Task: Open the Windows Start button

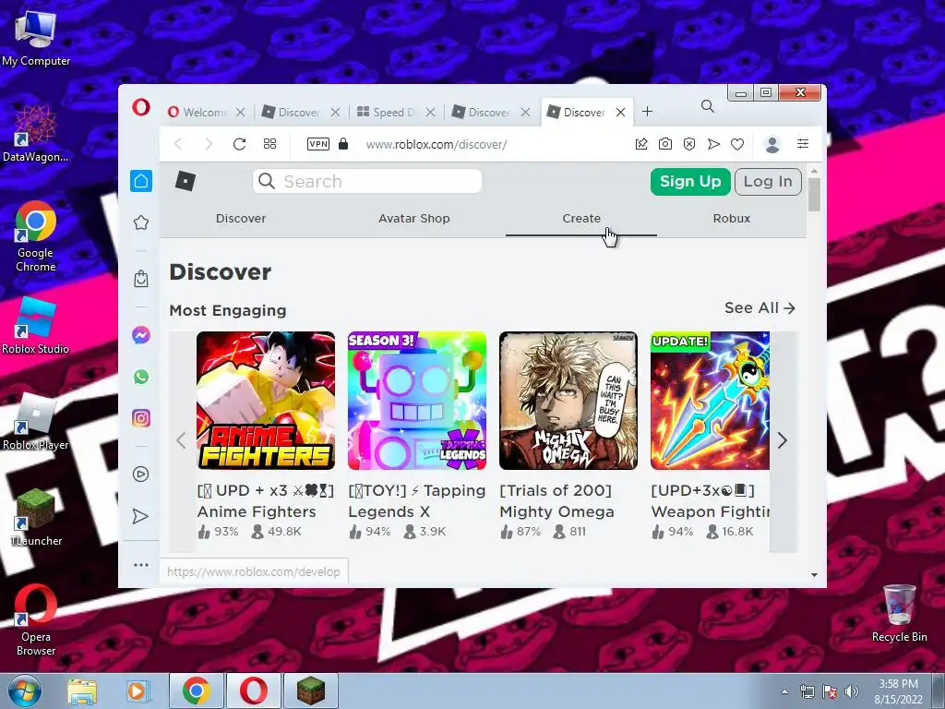Action: coord(23,691)
